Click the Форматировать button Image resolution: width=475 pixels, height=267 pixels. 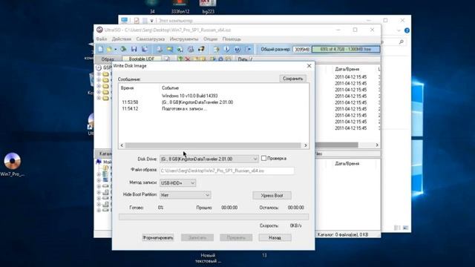(158, 237)
